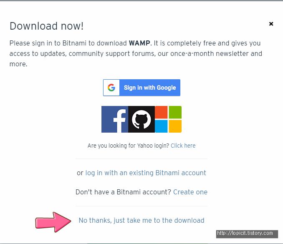283x244 pixels.
Task: Sign in using the Facebook icon
Action: coord(115,119)
